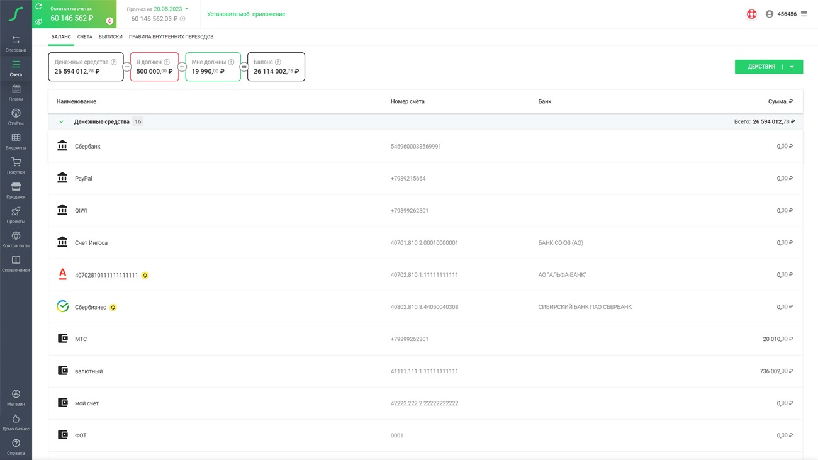The image size is (818, 460).
Task: Select the Я должен summary card
Action: 154,67
